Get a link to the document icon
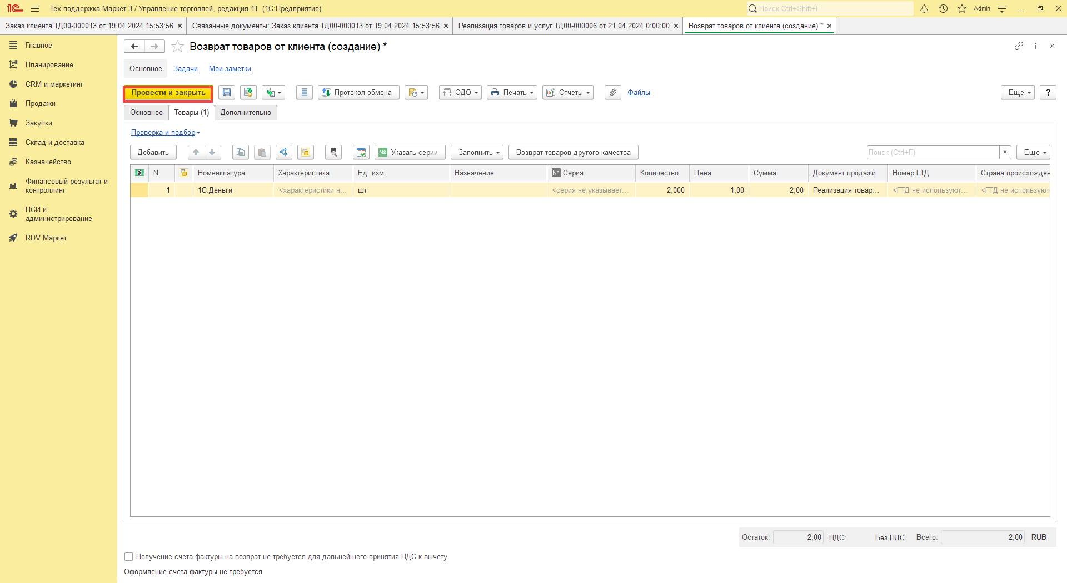This screenshot has width=1067, height=583. (1019, 46)
